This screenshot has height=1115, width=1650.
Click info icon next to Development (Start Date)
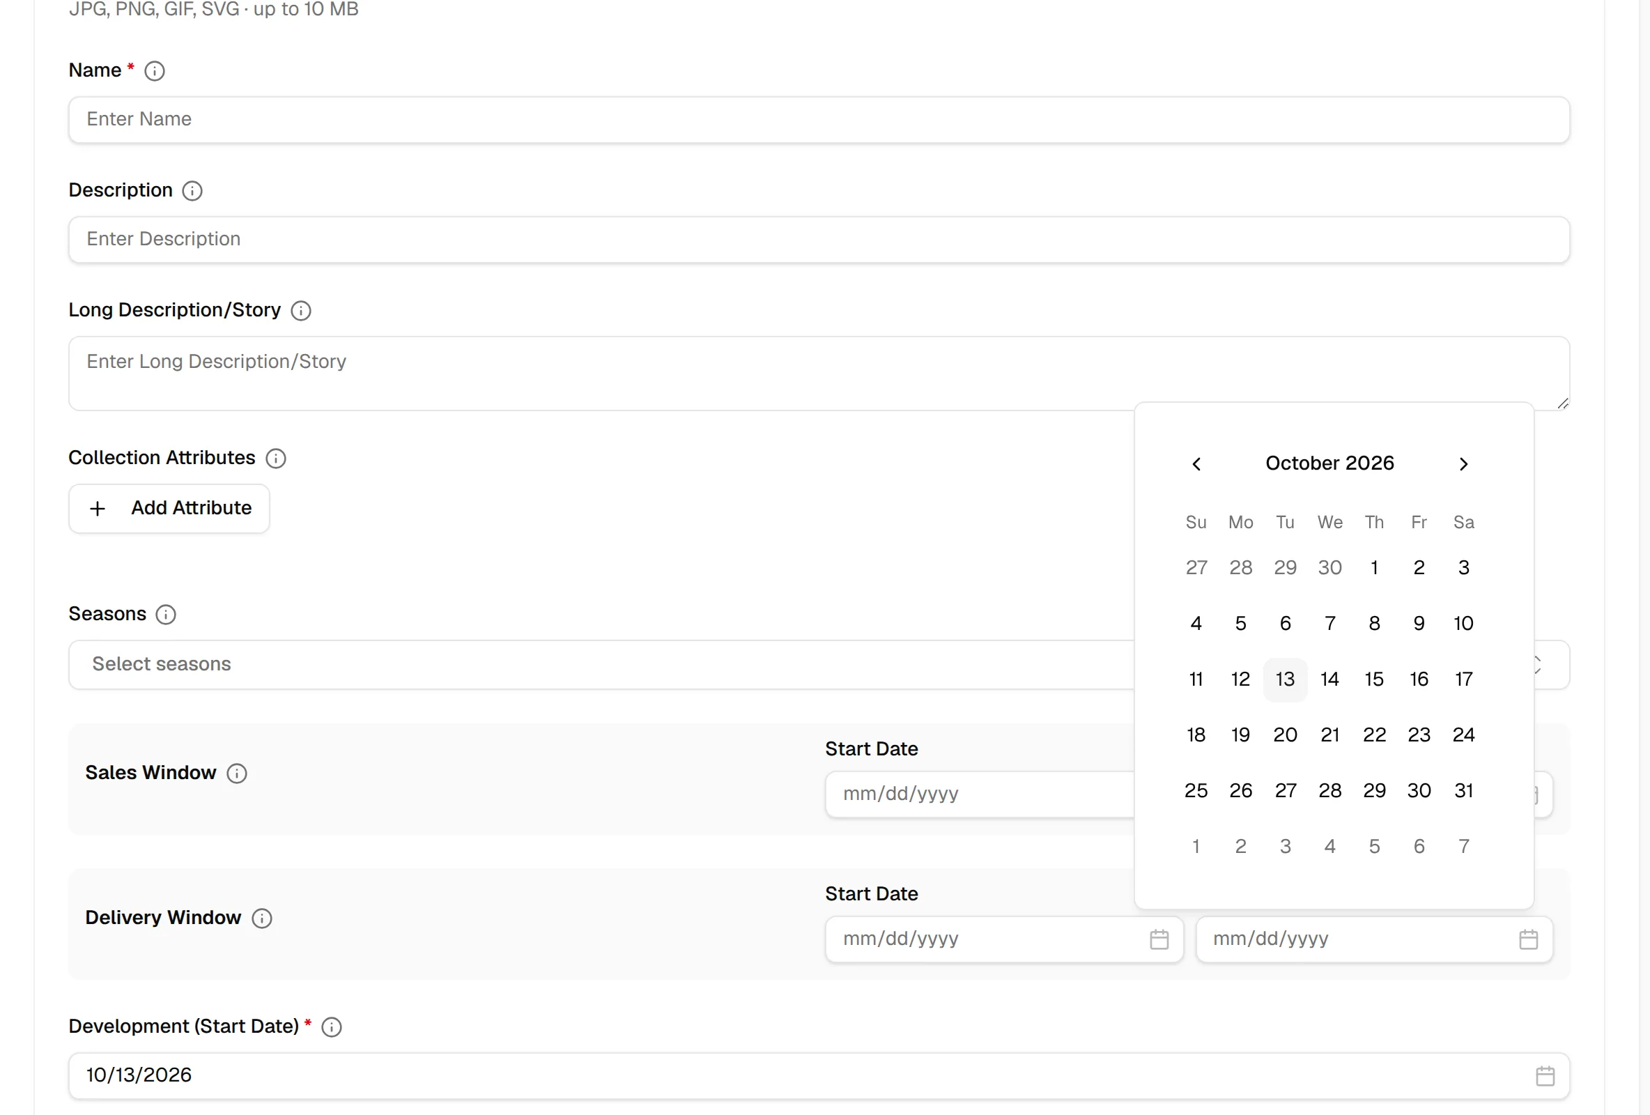(331, 1027)
